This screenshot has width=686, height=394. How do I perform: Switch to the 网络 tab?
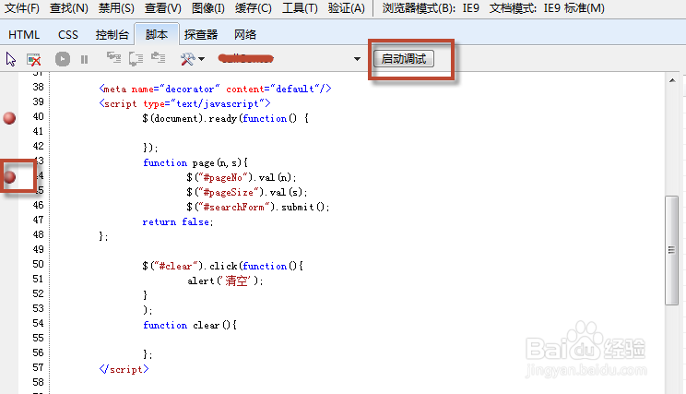pos(245,34)
